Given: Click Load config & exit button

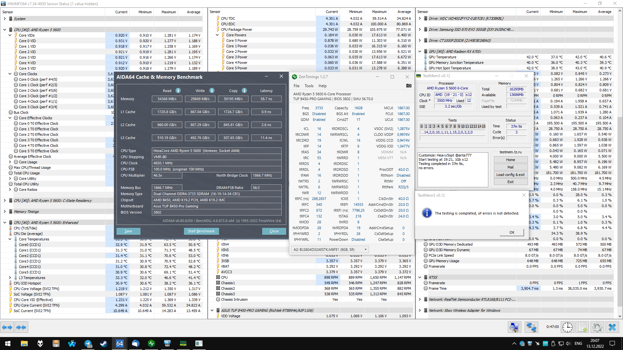Looking at the screenshot, I should pyautogui.click(x=510, y=175).
